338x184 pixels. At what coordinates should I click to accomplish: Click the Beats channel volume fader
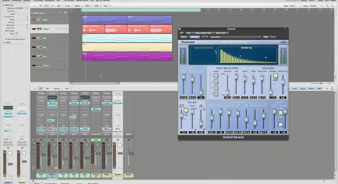click(x=43, y=154)
